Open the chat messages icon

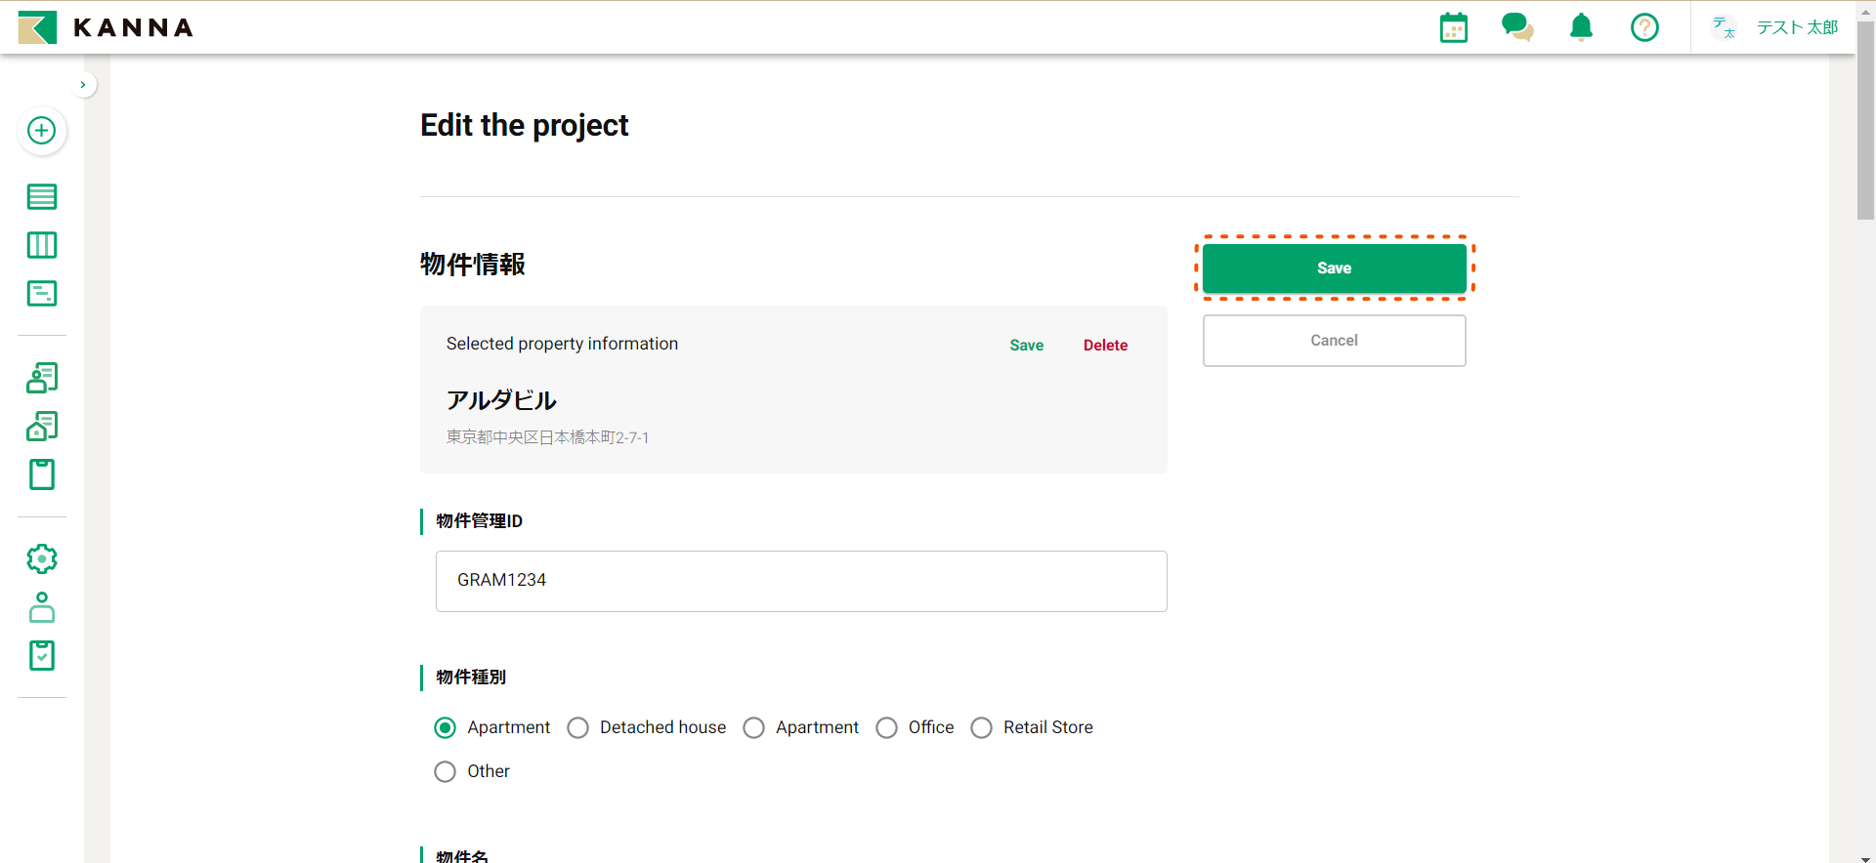pos(1516,27)
